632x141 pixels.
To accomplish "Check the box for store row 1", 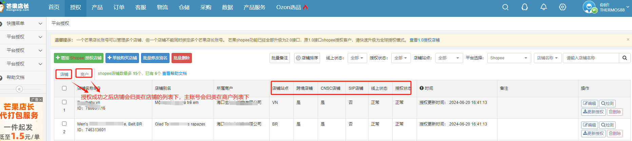I will [64, 102].
